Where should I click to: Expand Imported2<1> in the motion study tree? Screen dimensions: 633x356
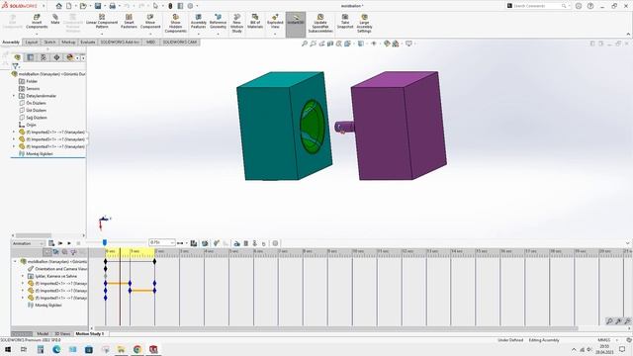23,284
